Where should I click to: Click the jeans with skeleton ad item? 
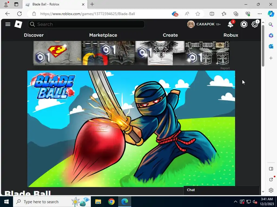(x=108, y=53)
